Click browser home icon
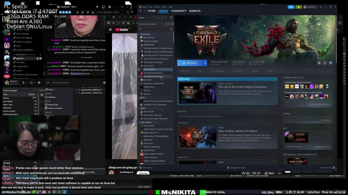This screenshot has height=195, width=348. click(128, 23)
